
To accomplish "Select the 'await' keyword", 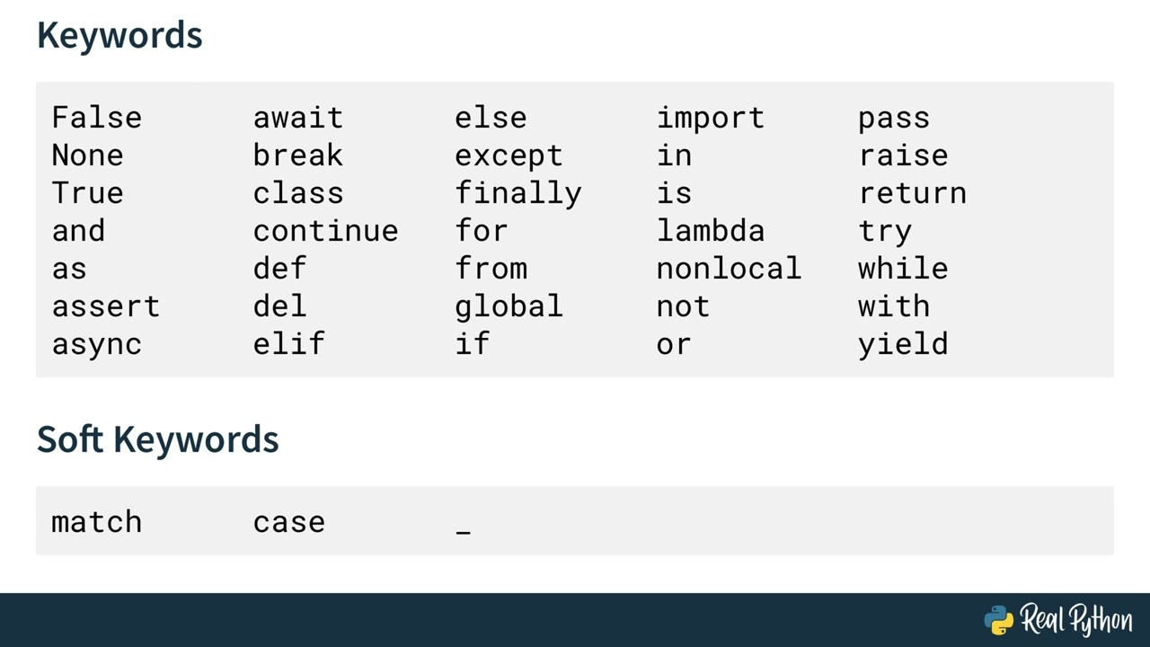I will tap(297, 118).
